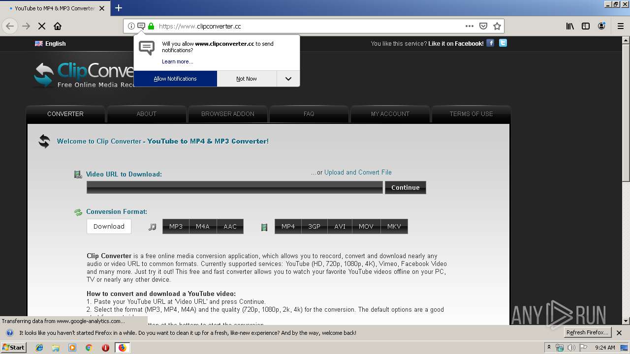Open Internet Explorer from the taskbar

[39, 348]
